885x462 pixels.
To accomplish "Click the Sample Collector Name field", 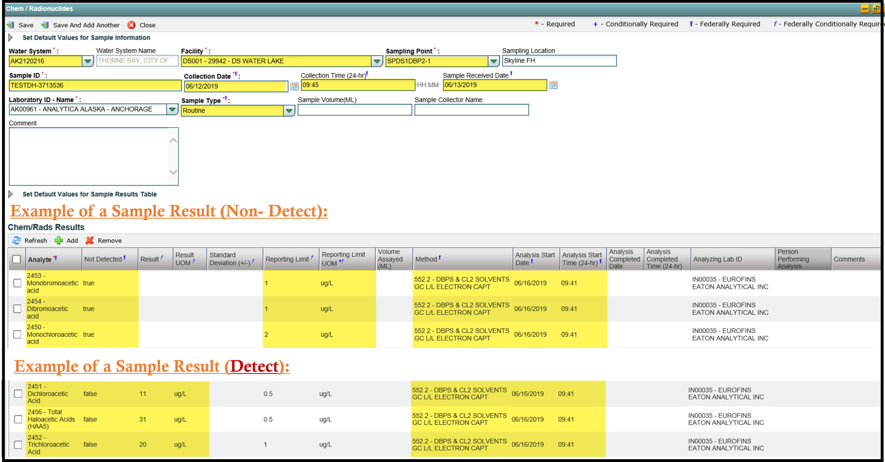I will (x=471, y=110).
